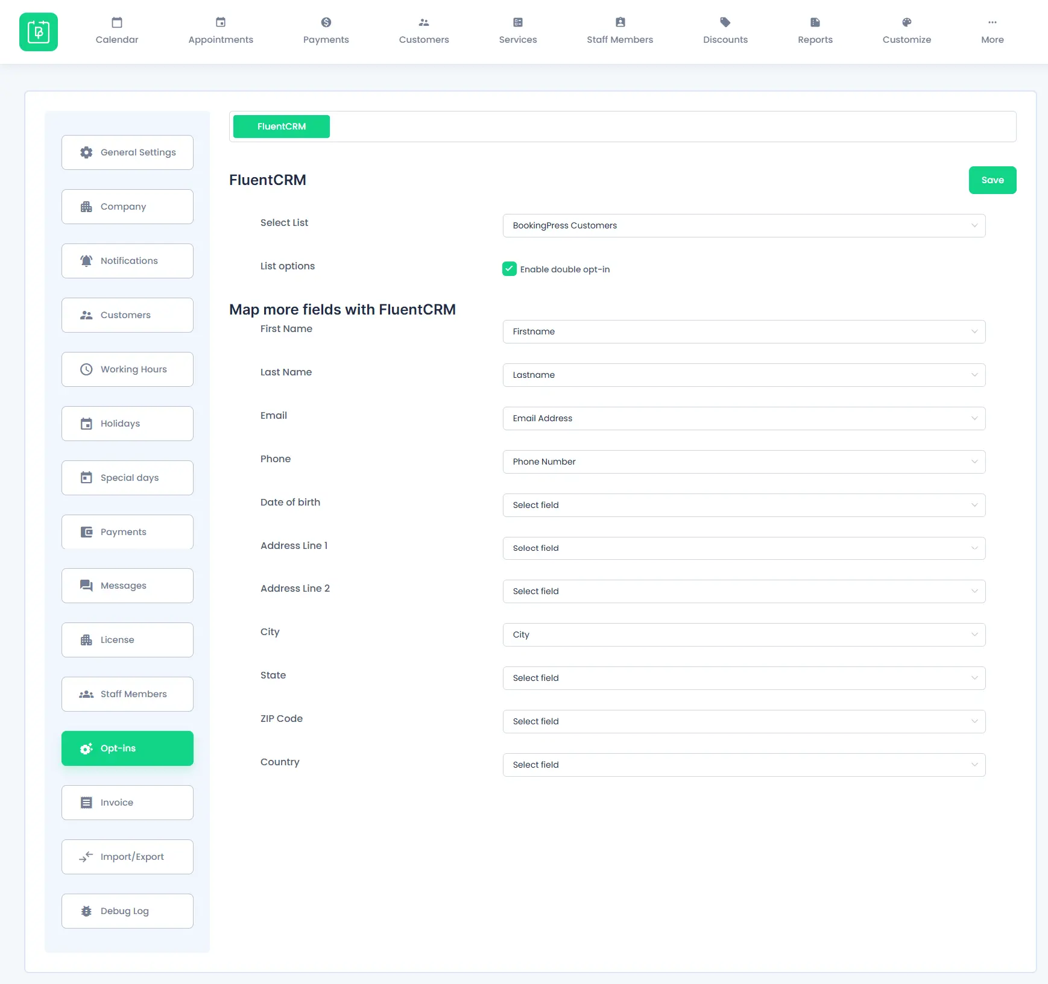Open More menu ellipsis icon
The width and height of the screenshot is (1048, 984).
point(992,22)
